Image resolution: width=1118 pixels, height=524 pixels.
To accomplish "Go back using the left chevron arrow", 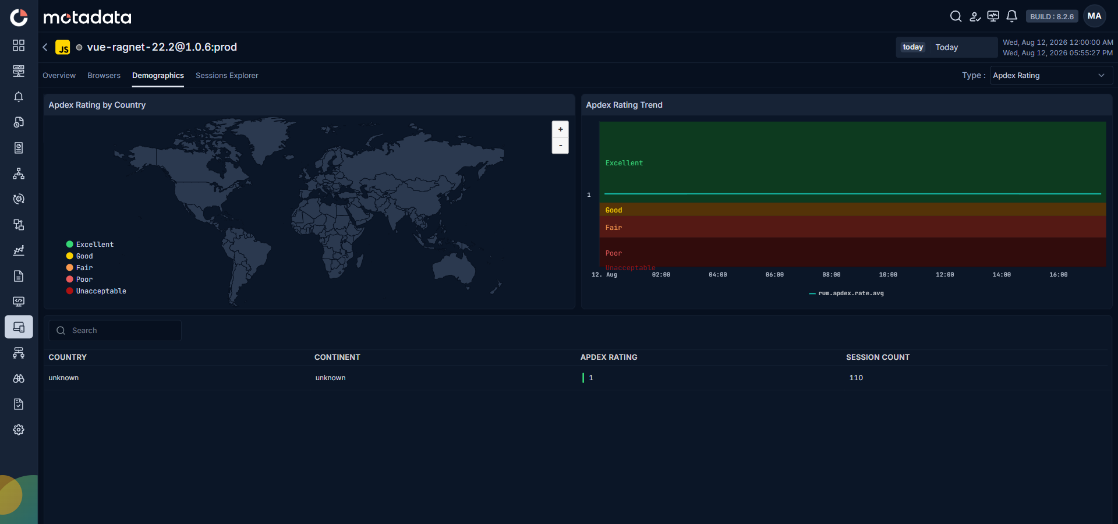I will coord(45,47).
